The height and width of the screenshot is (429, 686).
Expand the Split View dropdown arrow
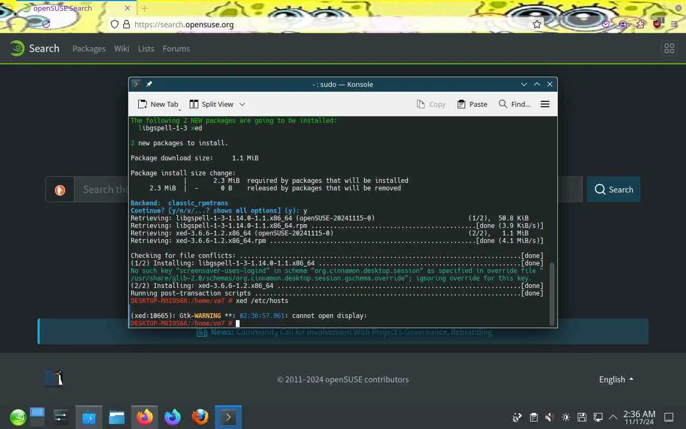[242, 104]
